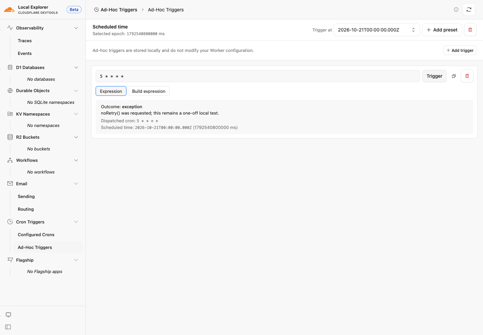Click the Email envelope icon
The image size is (483, 335).
point(10,184)
